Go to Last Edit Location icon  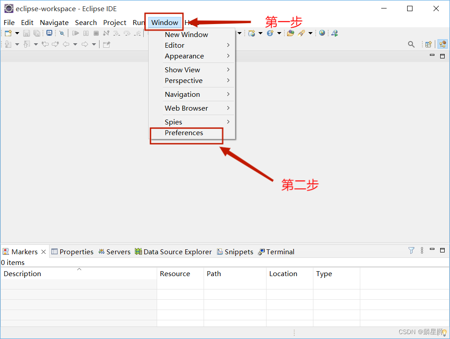coord(45,44)
